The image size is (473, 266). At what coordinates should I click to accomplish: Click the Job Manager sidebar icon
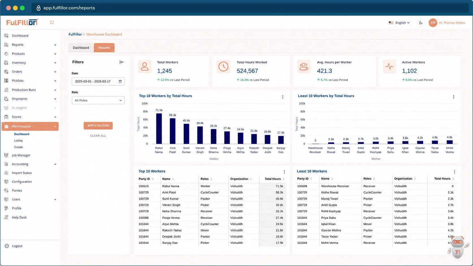[6, 155]
